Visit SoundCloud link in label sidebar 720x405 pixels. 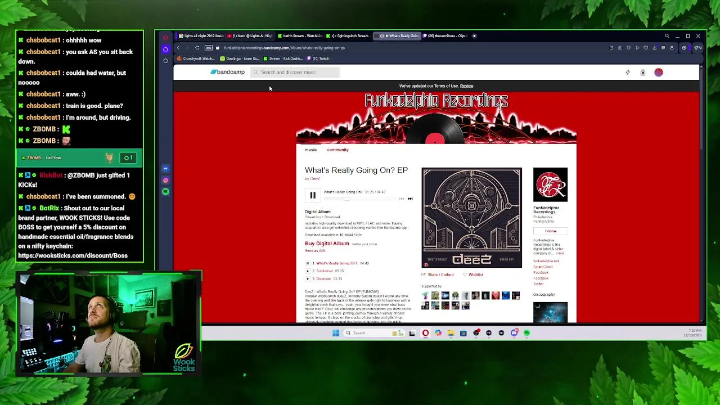pyautogui.click(x=543, y=267)
